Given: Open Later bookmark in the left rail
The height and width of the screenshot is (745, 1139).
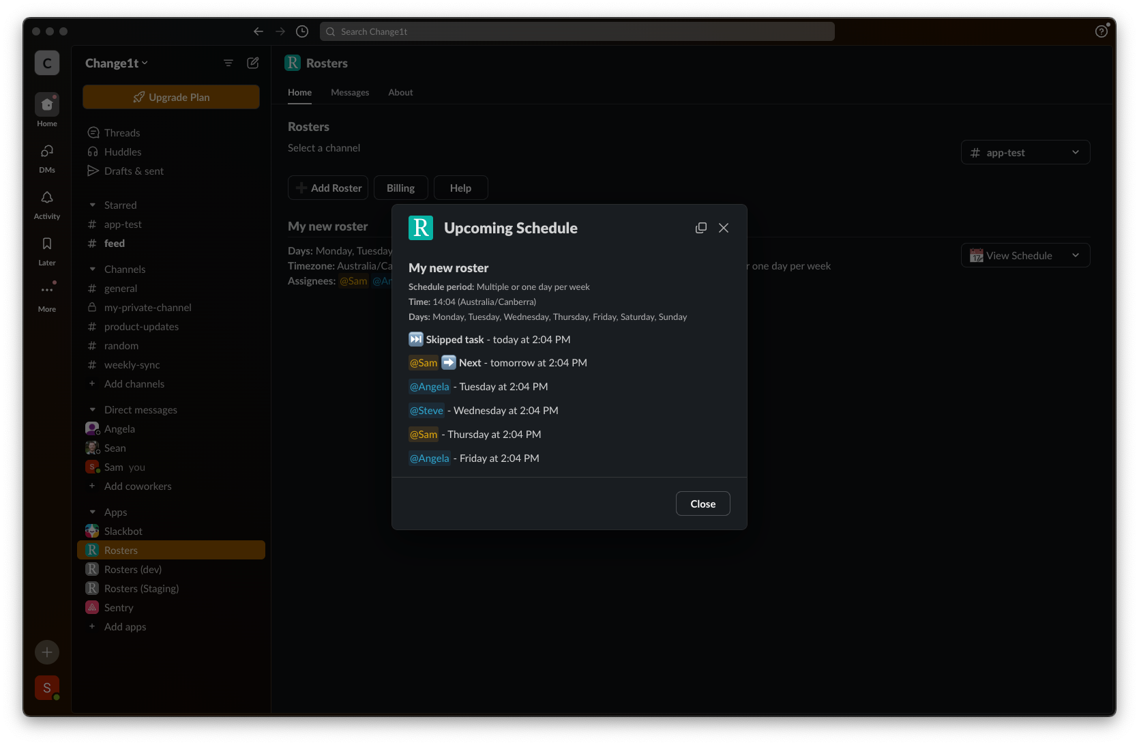Looking at the screenshot, I should pos(47,250).
